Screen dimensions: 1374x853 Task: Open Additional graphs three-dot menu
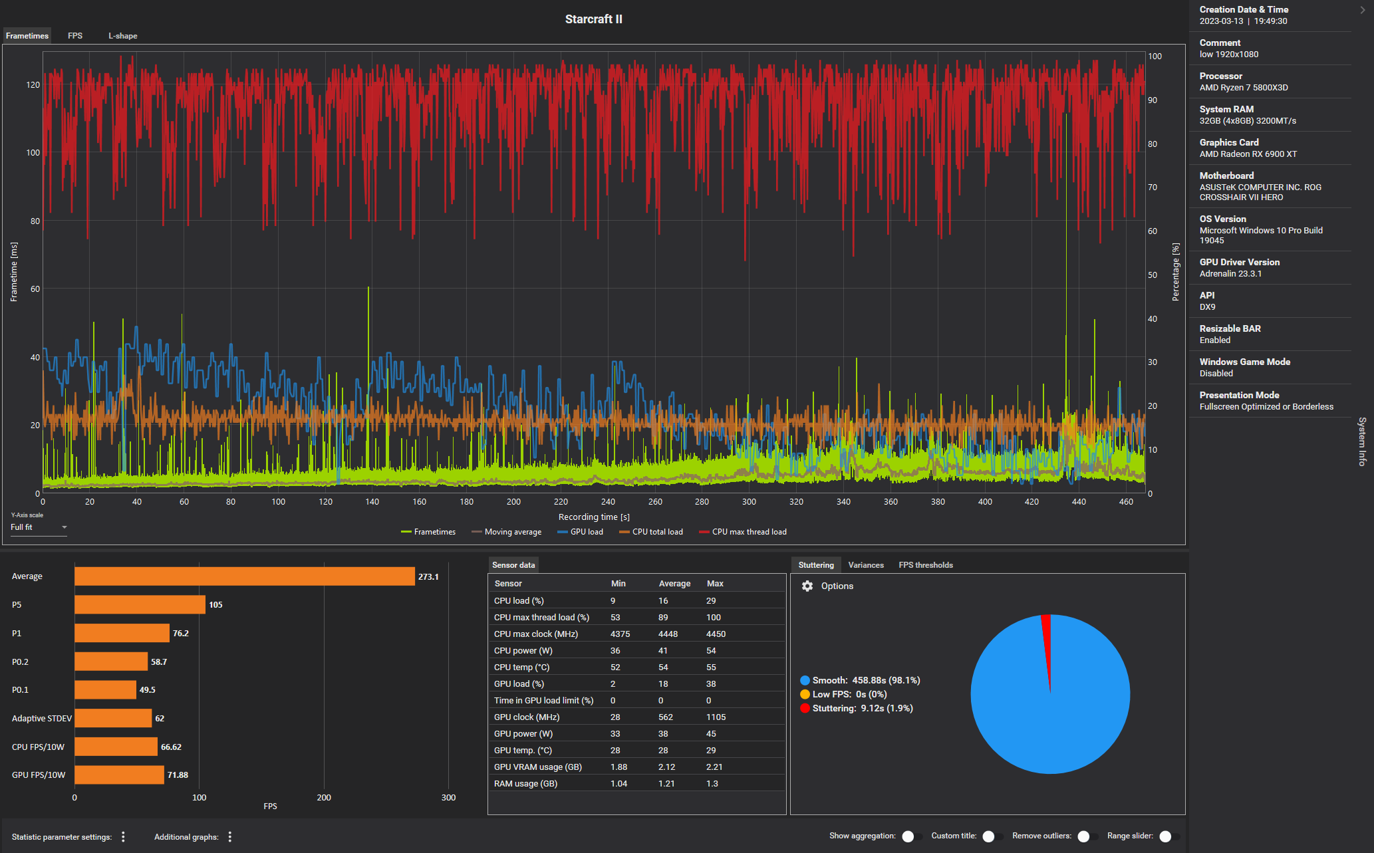(x=230, y=836)
